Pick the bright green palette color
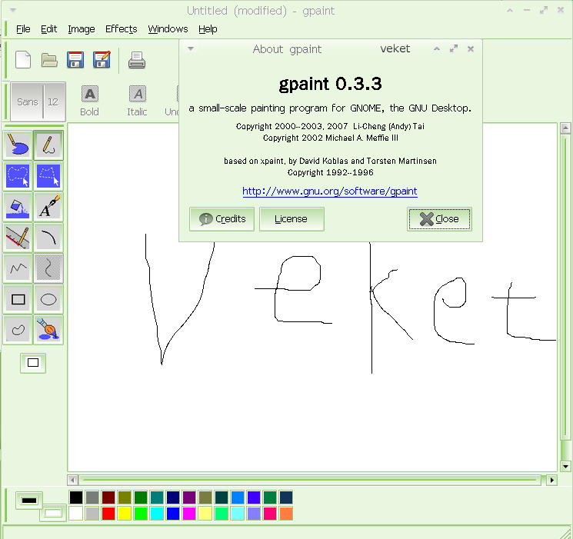 tap(140, 514)
